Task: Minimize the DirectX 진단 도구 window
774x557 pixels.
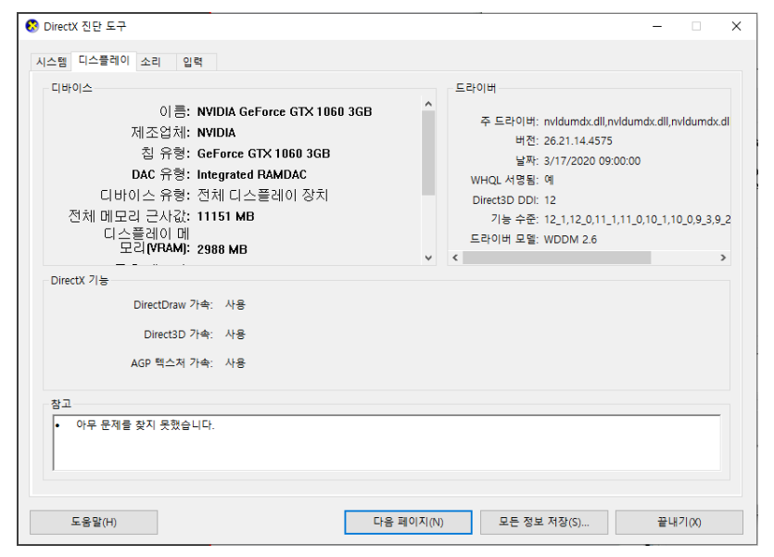Action: point(657,26)
